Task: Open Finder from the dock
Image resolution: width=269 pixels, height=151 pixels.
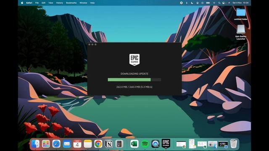Action: point(35,144)
